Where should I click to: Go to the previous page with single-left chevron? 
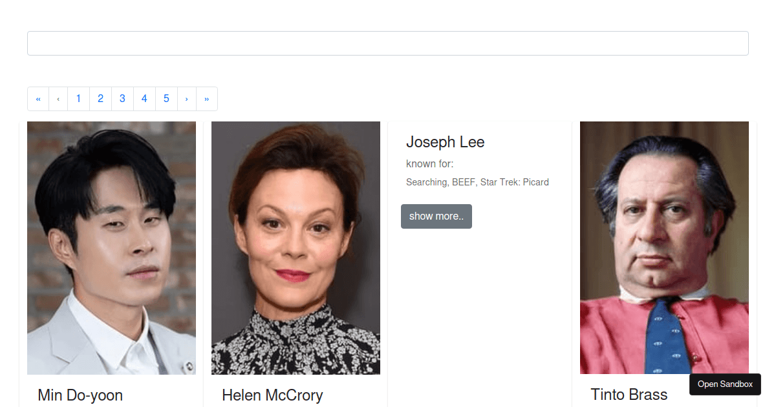58,98
